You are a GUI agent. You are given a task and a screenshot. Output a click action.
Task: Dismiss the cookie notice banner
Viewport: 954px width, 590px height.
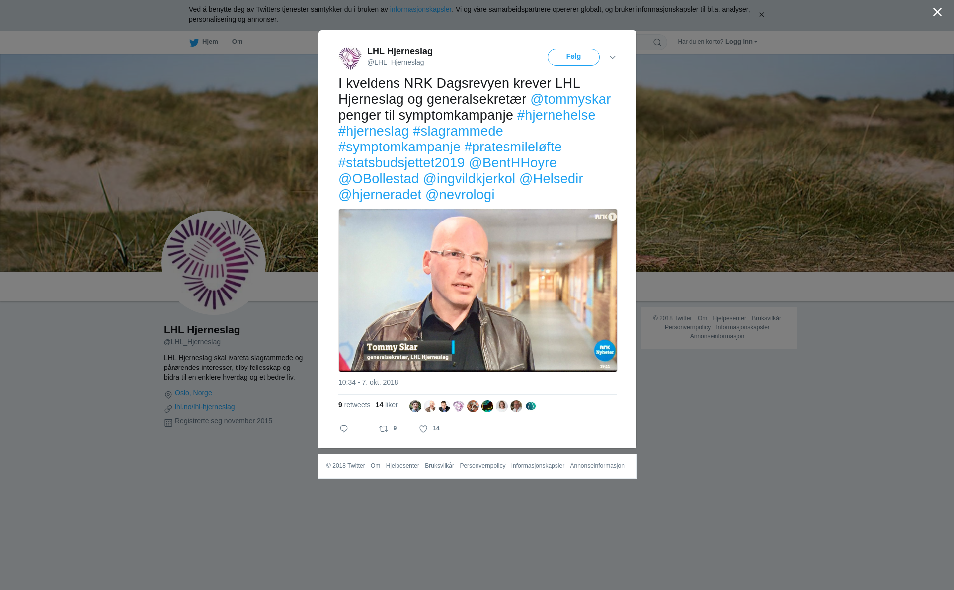(x=761, y=15)
